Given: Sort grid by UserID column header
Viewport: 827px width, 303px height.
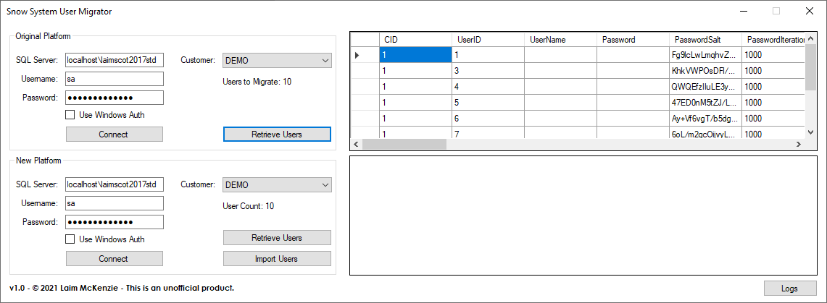Looking at the screenshot, I should [487, 40].
